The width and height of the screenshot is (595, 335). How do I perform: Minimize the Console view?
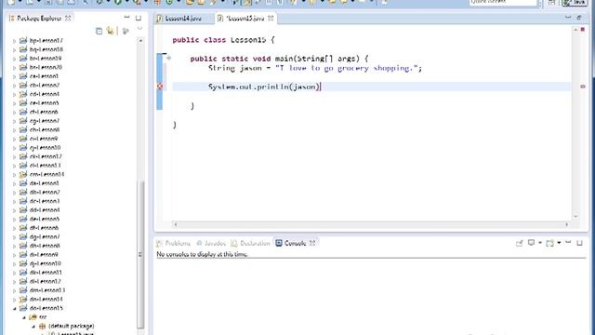pos(568,242)
